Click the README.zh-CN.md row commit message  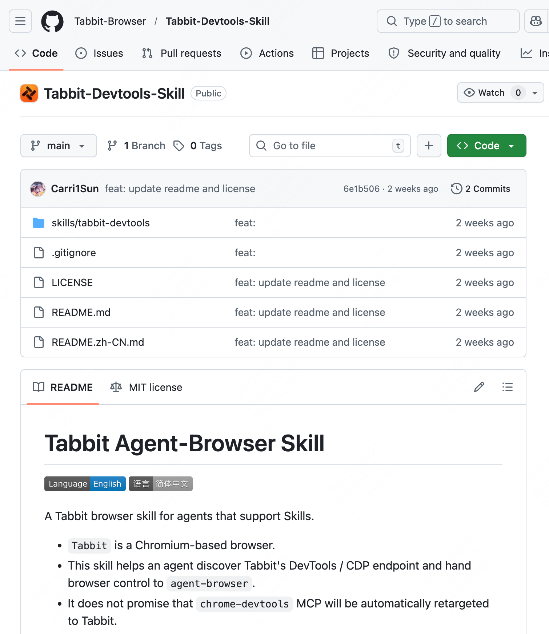pos(310,342)
